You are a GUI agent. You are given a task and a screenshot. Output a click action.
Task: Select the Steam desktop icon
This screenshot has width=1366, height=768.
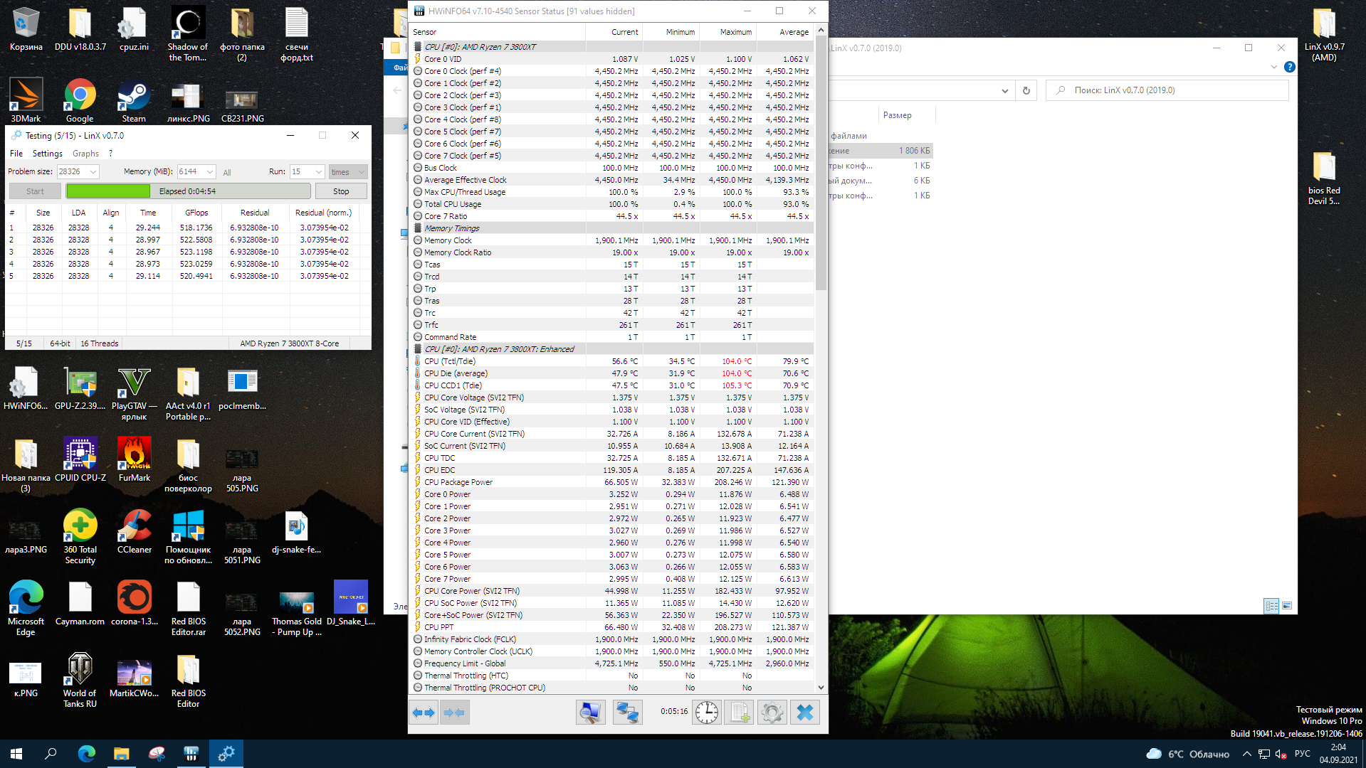134,100
